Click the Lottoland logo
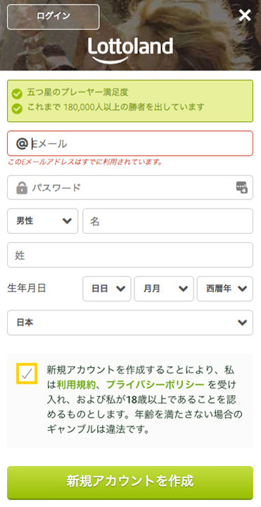The image size is (261, 507). click(131, 50)
